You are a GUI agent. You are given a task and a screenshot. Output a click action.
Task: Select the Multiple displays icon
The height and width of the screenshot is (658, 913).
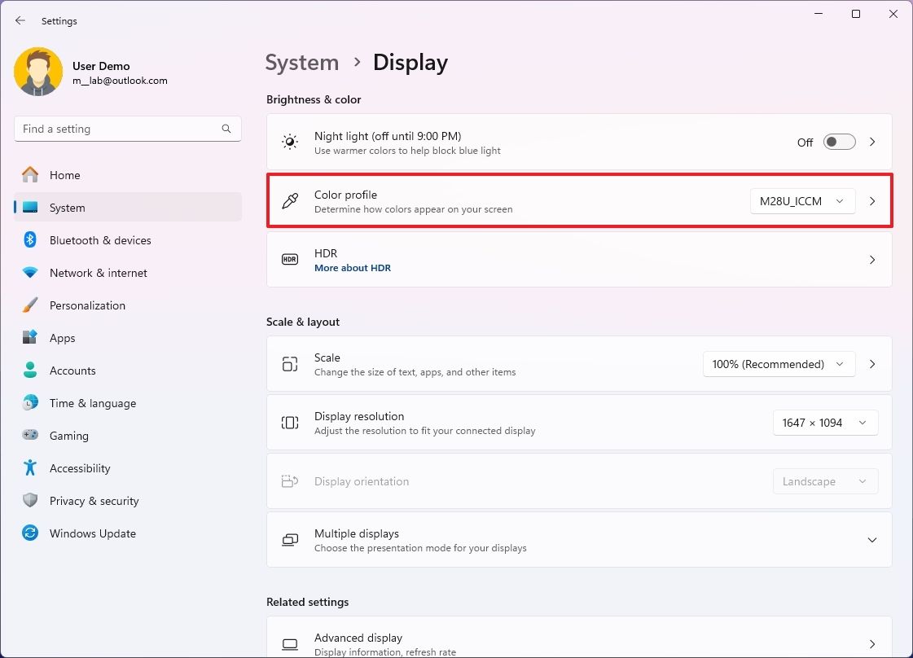(289, 539)
